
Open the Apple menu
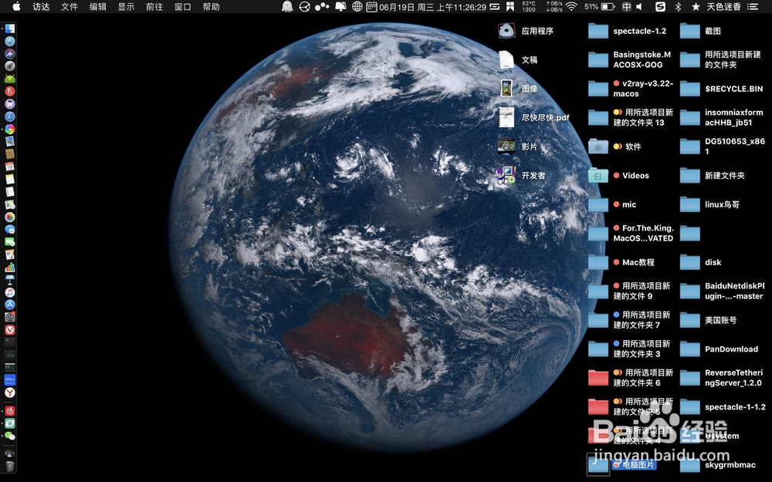pyautogui.click(x=16, y=6)
